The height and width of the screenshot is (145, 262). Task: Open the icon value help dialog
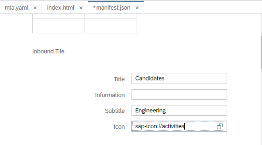(220, 126)
